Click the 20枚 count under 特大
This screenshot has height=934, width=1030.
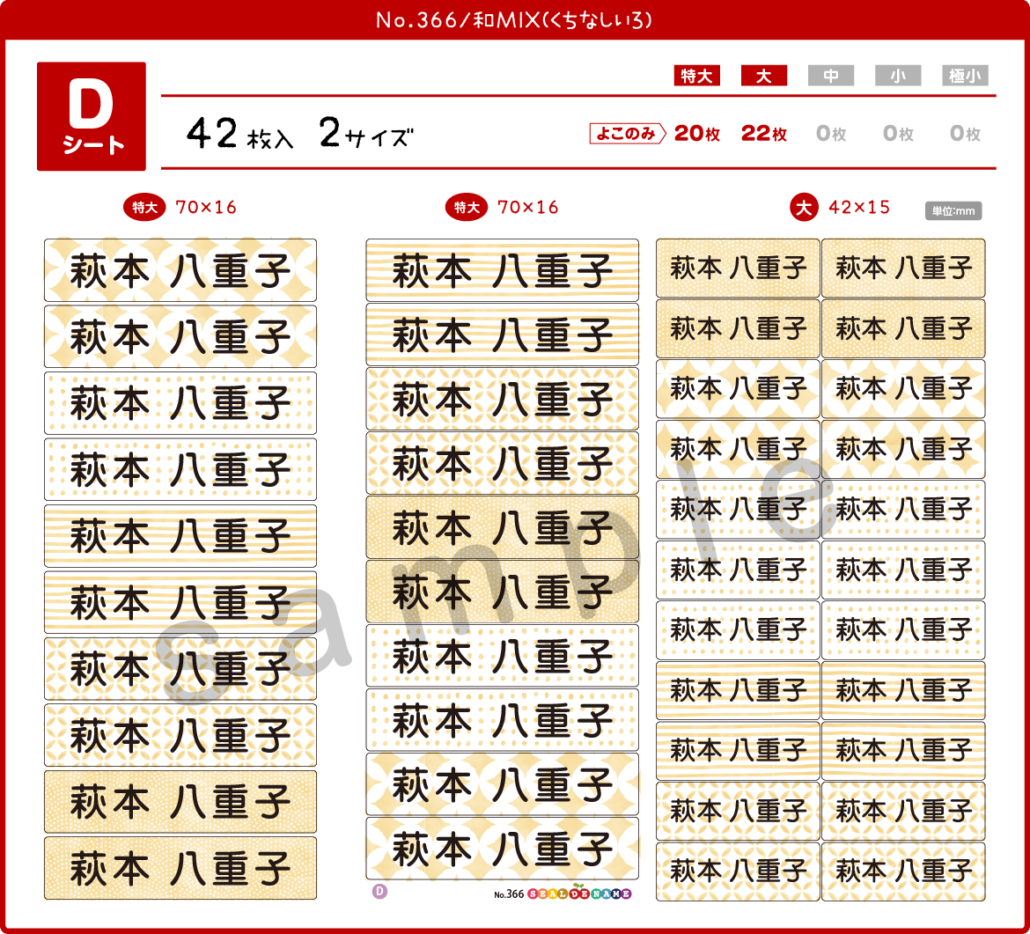697,133
